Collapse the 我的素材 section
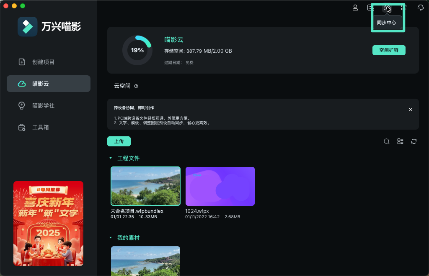The image size is (429, 276). tap(111, 237)
